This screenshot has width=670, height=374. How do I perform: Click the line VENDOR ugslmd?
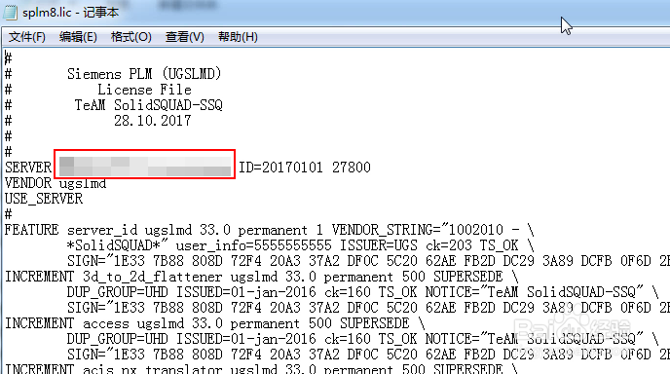pos(56,183)
